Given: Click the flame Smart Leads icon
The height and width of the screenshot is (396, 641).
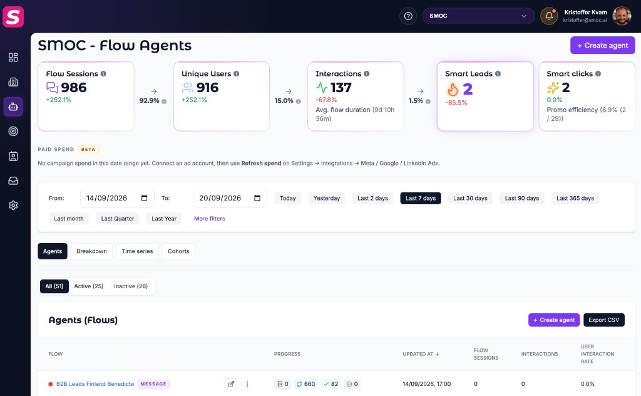Looking at the screenshot, I should pos(453,89).
